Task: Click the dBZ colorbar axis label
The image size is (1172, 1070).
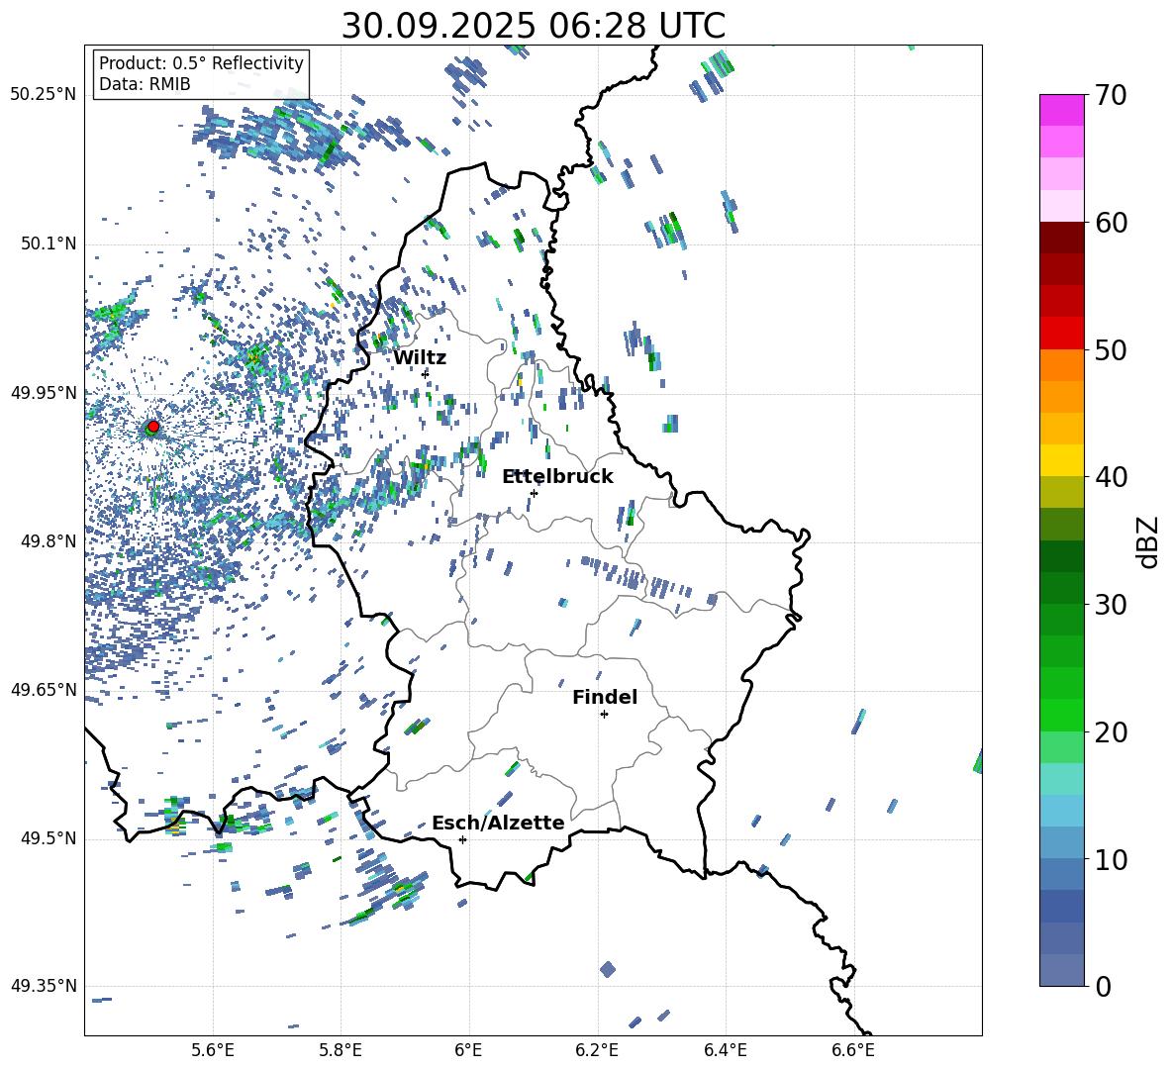Action: click(1149, 541)
